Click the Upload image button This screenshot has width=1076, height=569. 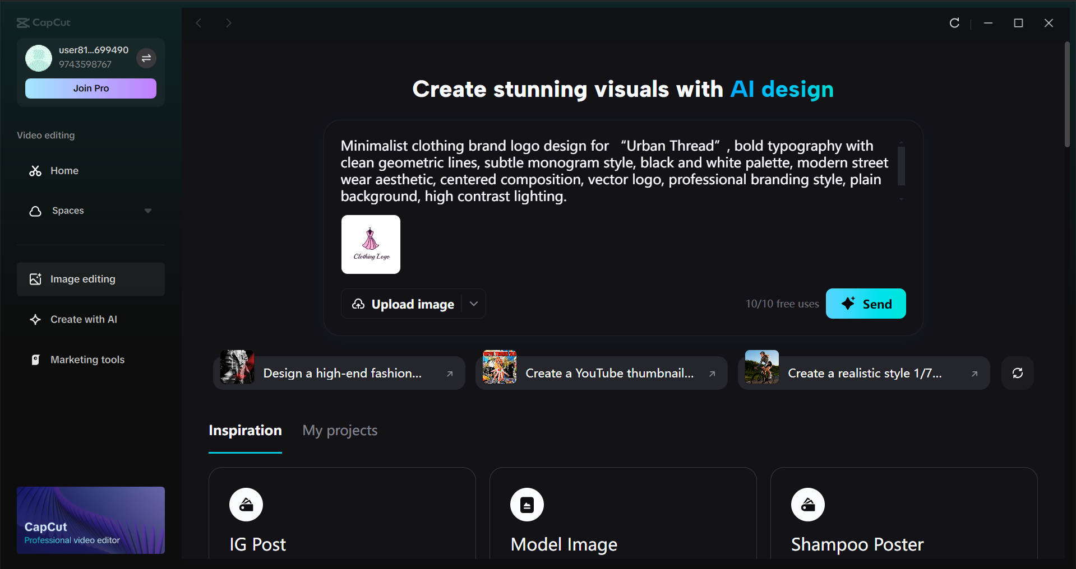403,304
